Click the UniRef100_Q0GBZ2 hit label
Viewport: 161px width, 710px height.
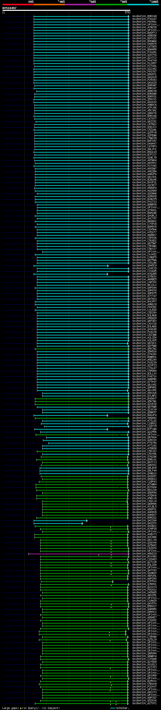(144, 526)
